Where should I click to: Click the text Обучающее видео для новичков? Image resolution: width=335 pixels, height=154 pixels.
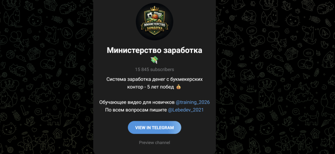click(137, 102)
